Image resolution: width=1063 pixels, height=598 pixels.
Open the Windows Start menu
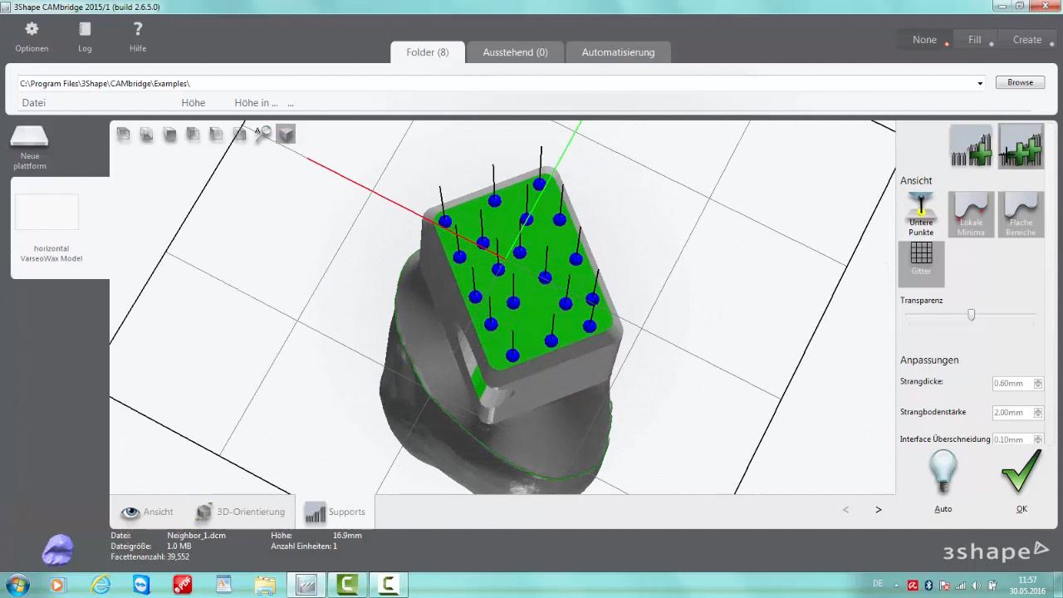[17, 584]
